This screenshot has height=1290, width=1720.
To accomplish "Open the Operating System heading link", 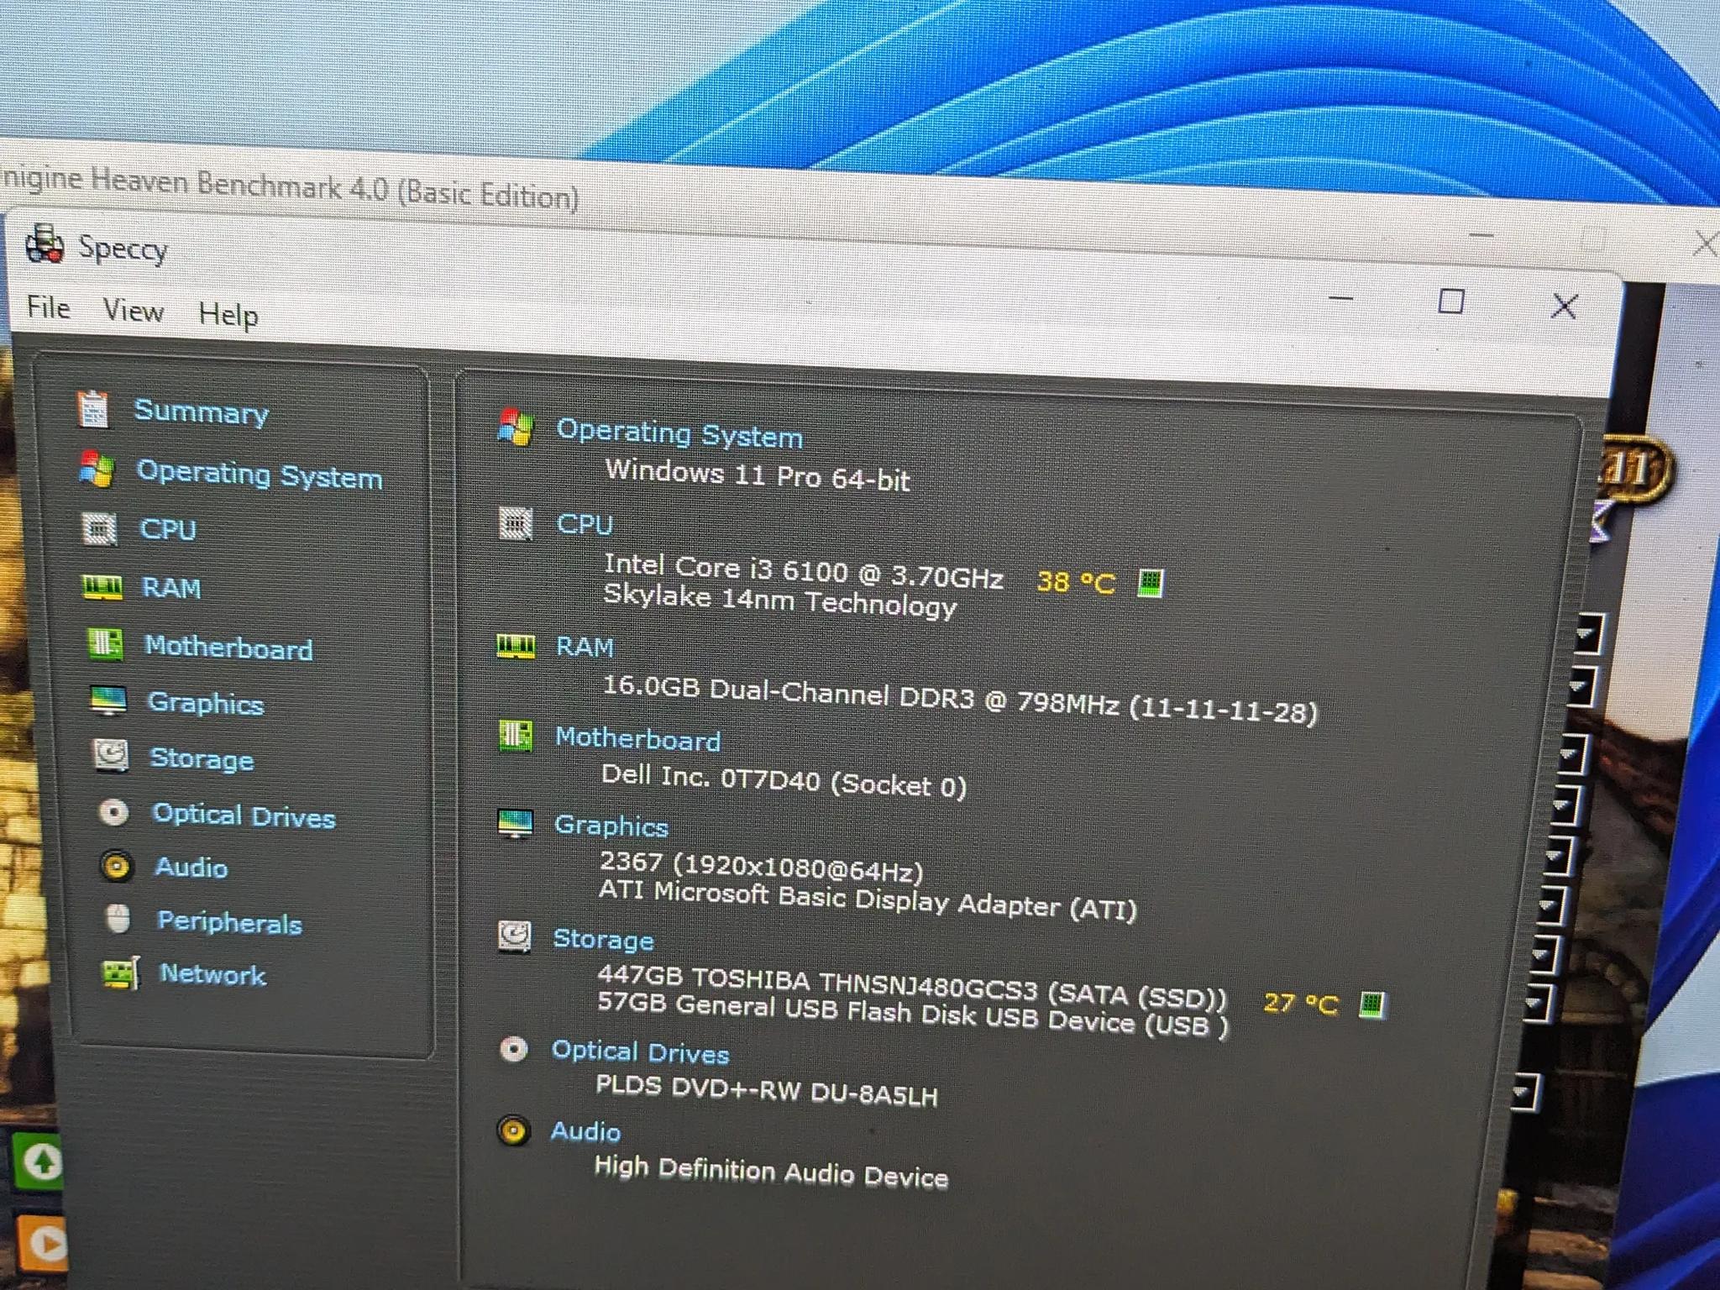I will coord(679,433).
